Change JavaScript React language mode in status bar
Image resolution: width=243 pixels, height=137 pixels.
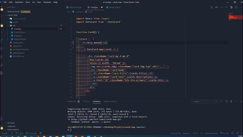coord(211,133)
